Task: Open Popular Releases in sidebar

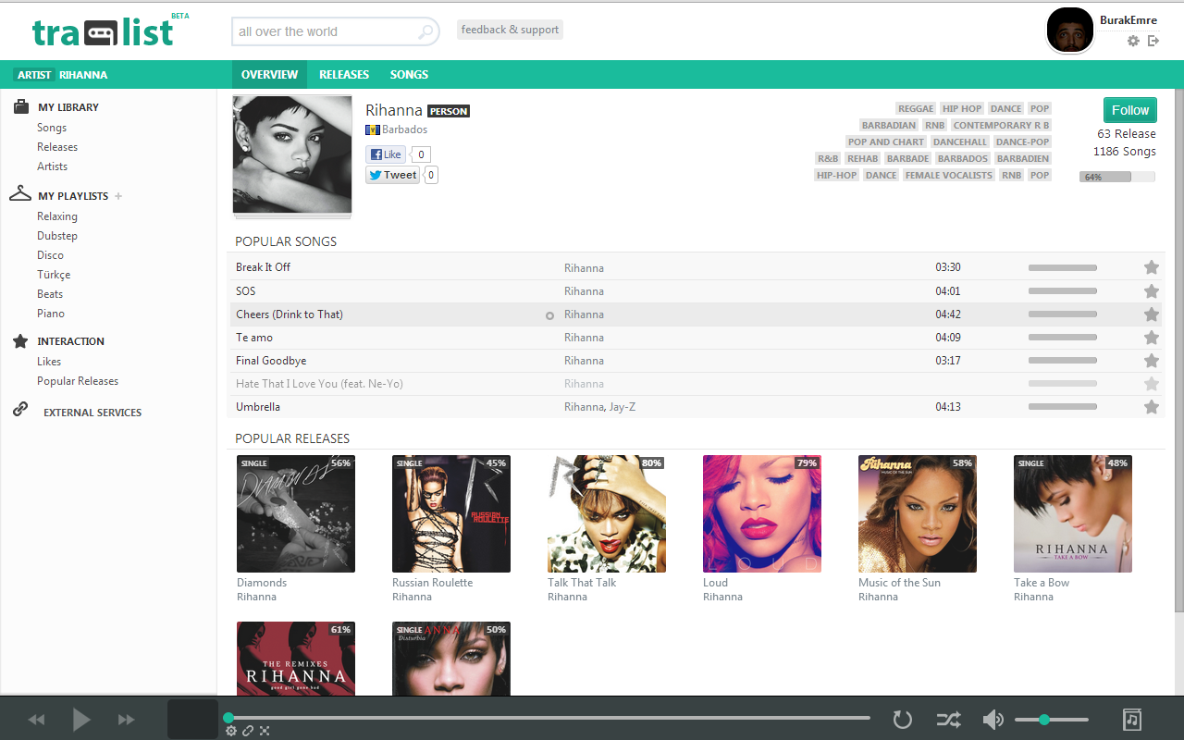Action: (78, 381)
